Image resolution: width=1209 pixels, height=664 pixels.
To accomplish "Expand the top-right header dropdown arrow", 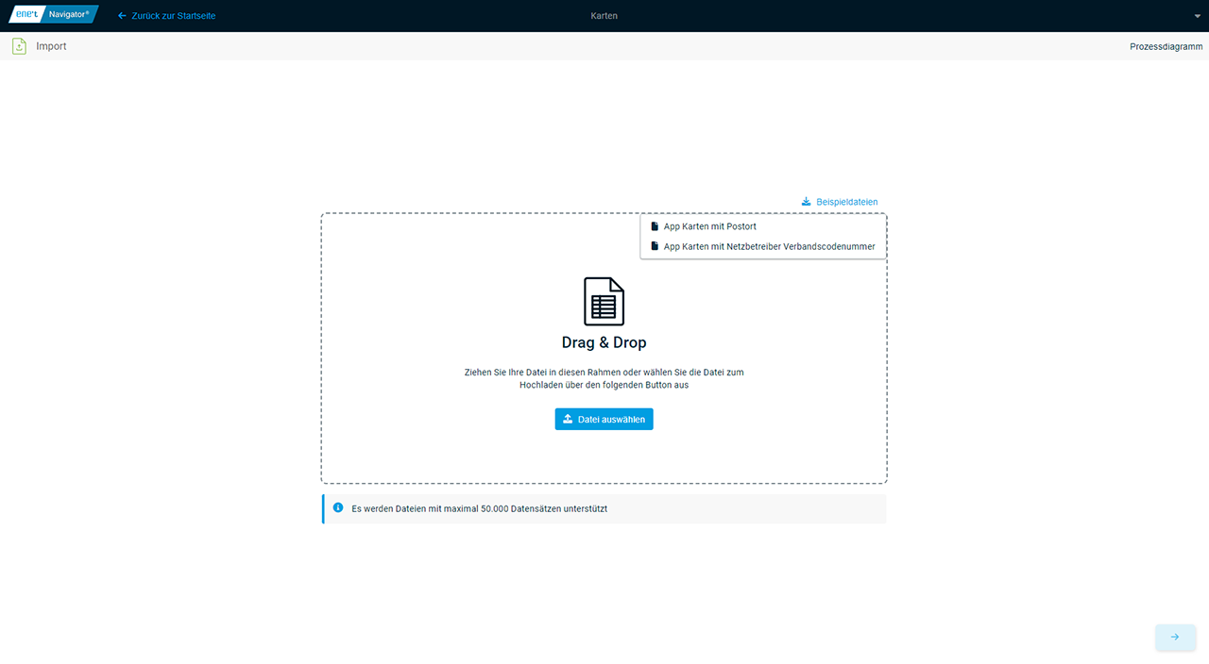I will [x=1198, y=17].
